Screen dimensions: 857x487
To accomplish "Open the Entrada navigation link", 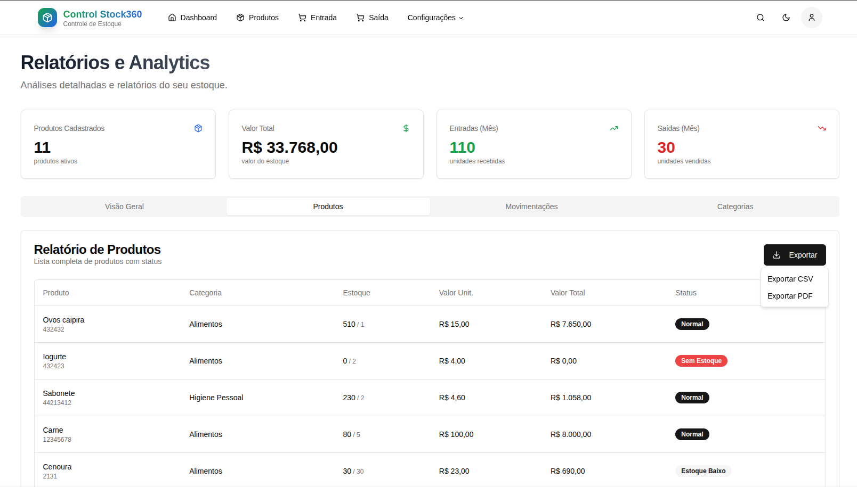I will click(318, 18).
